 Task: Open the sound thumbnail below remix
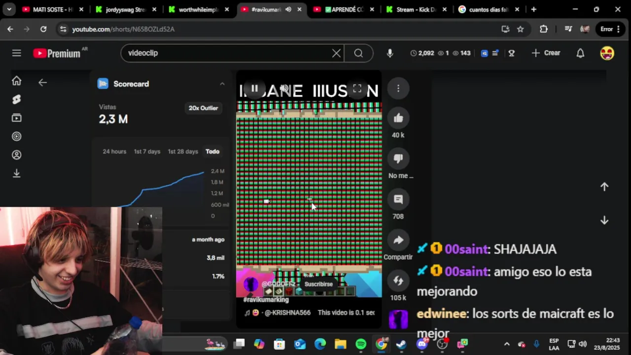tap(398, 319)
